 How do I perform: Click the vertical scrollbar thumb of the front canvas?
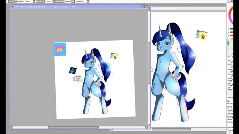click(149, 63)
